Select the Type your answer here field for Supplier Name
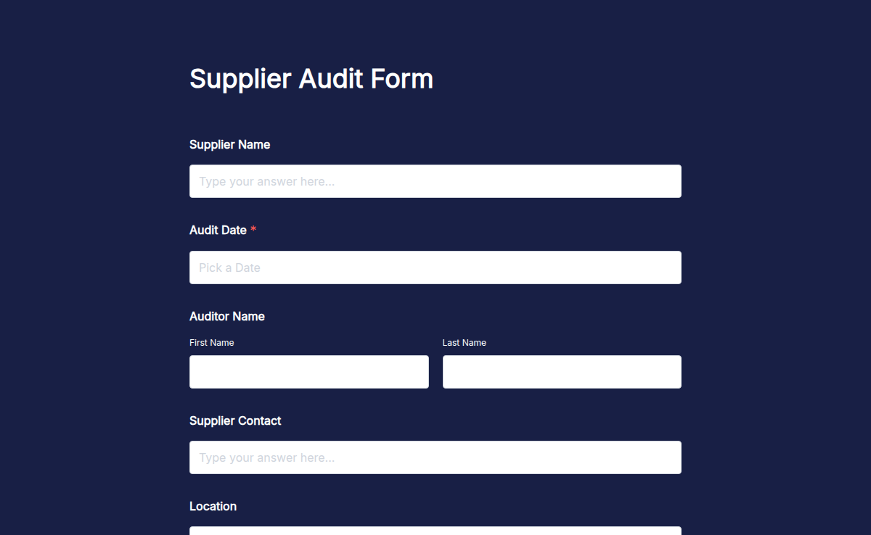871x535 pixels. (x=435, y=181)
